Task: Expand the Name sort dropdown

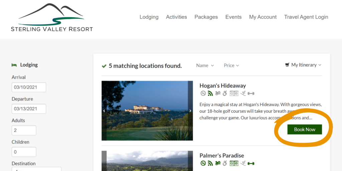Action: pyautogui.click(x=205, y=65)
